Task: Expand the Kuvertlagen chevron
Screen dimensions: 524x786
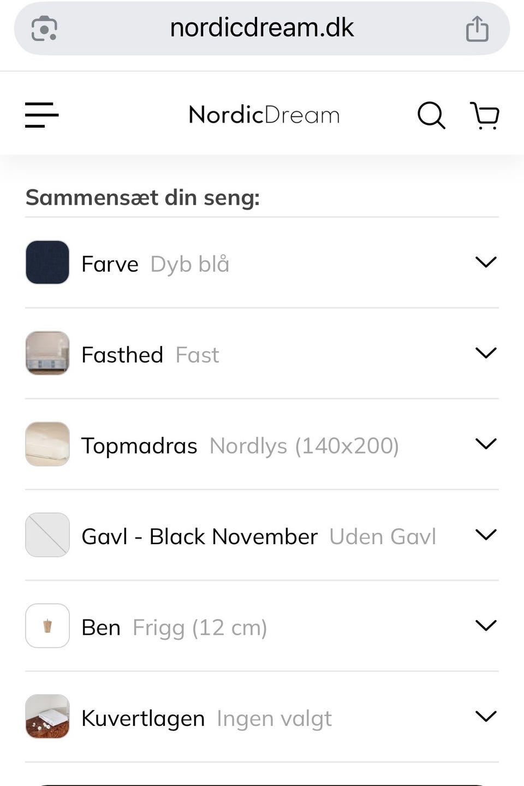Action: tap(486, 716)
